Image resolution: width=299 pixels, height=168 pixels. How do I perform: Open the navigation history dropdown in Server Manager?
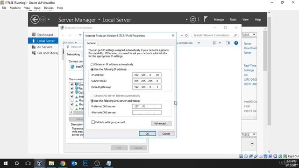point(49,20)
